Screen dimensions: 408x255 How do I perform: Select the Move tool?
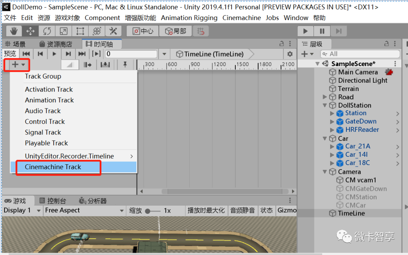pyautogui.click(x=31, y=31)
